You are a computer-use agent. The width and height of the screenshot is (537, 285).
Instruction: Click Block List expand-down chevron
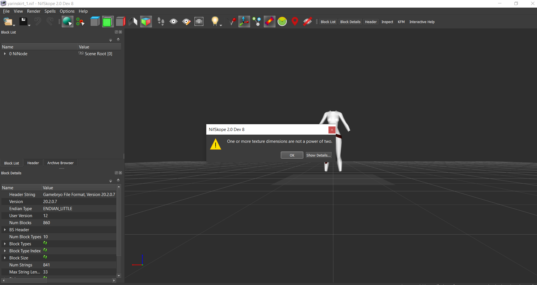tap(111, 40)
